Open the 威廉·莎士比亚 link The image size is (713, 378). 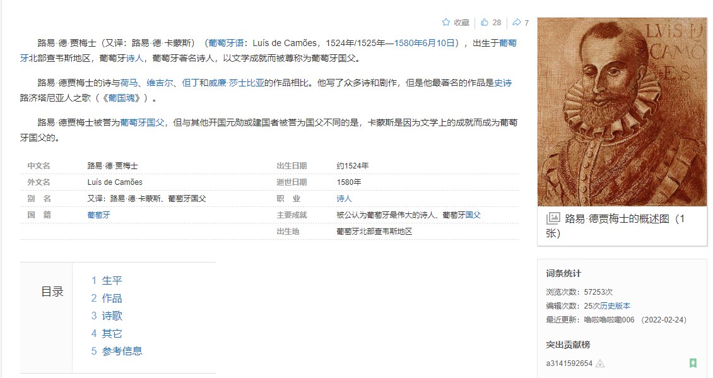click(236, 83)
